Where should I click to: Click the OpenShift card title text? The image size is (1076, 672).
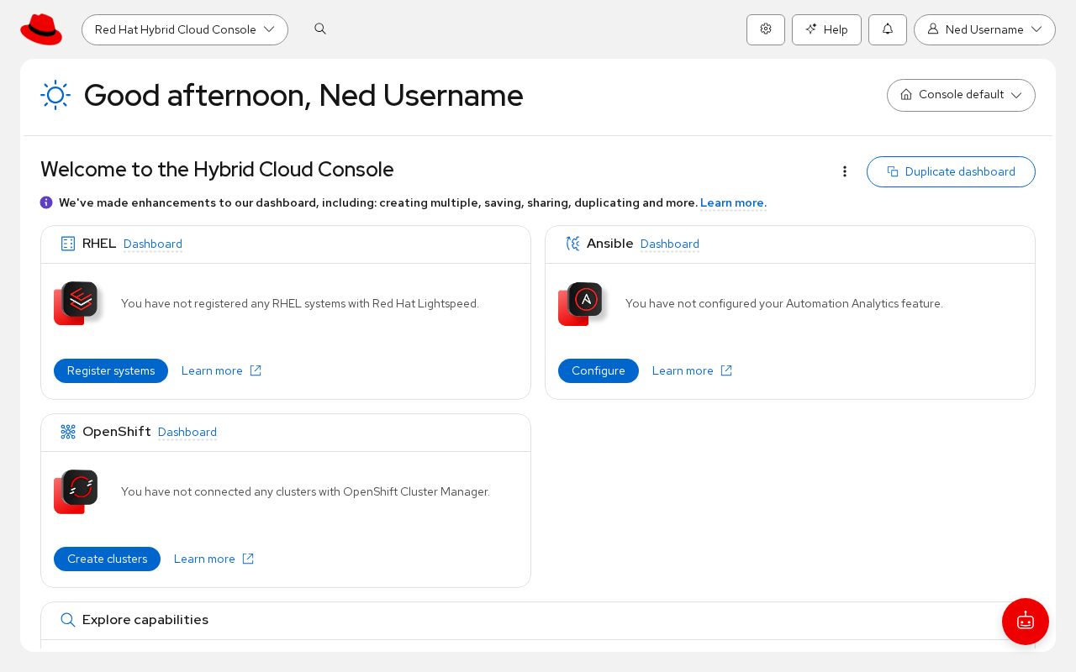pos(117,432)
